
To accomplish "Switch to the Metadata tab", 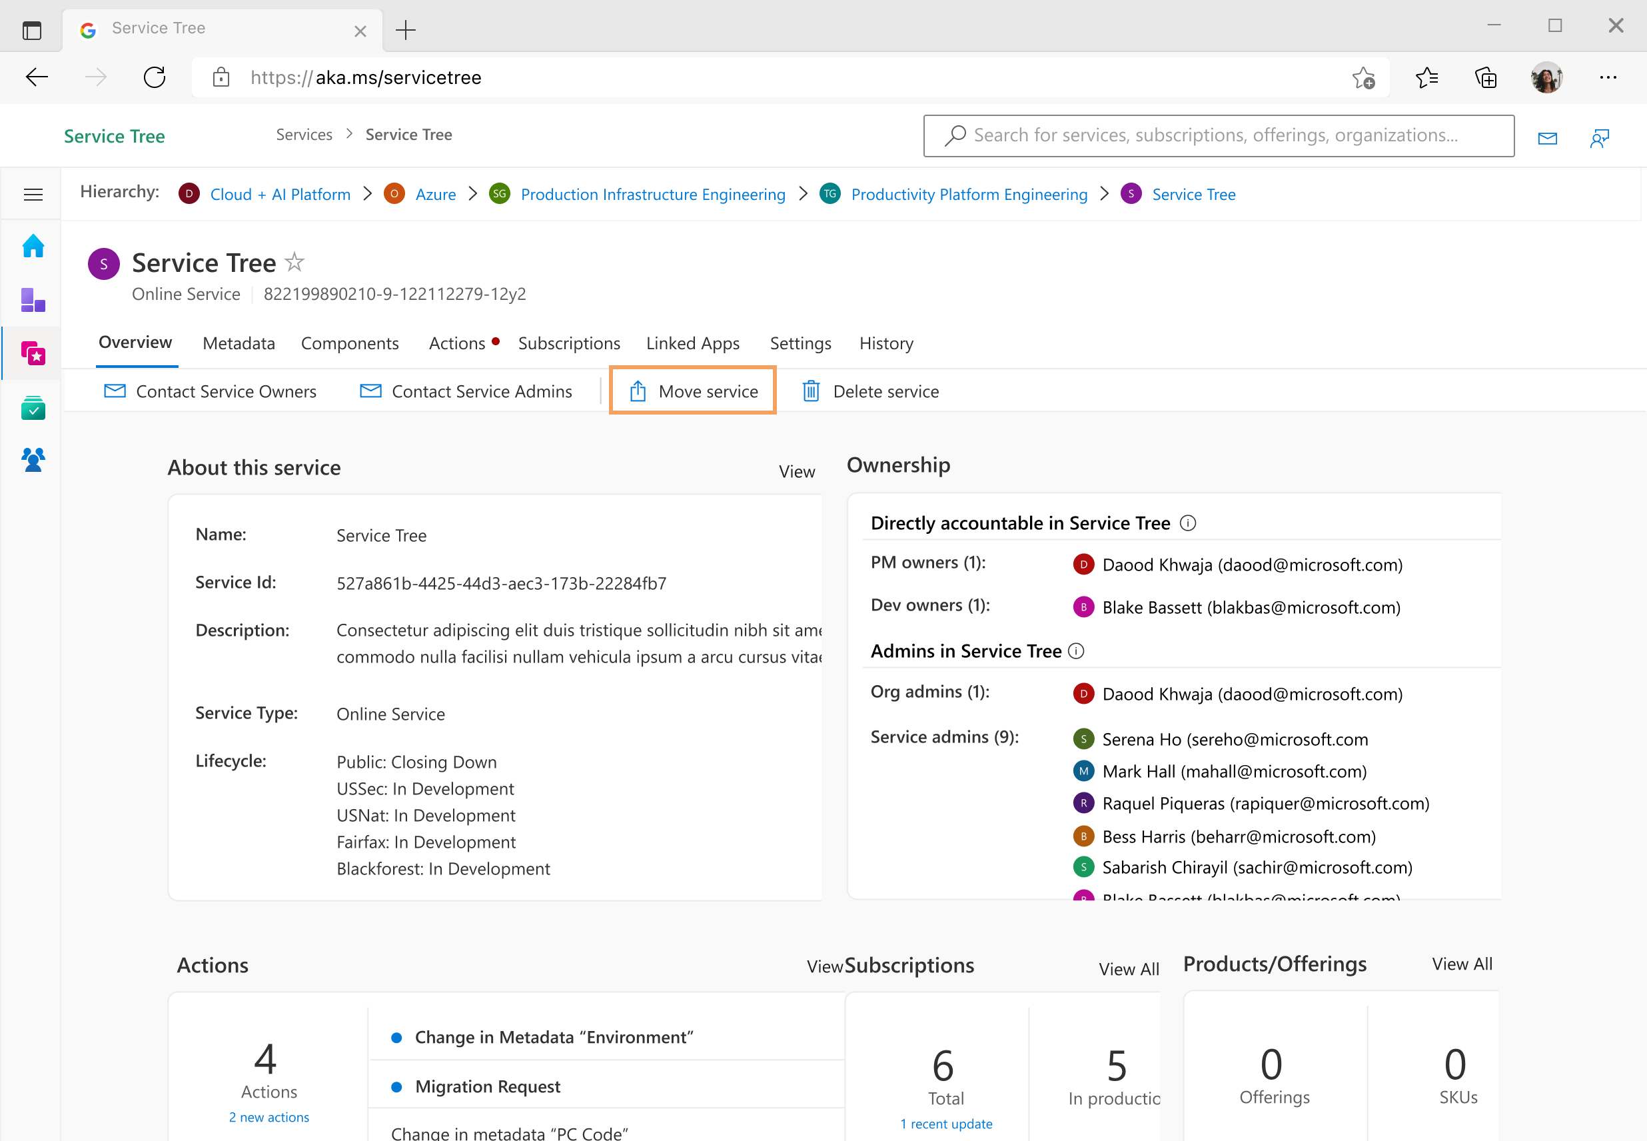I will click(x=239, y=343).
